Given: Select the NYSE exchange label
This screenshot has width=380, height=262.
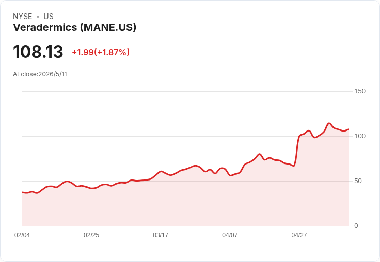Looking at the screenshot, I should click(23, 17).
